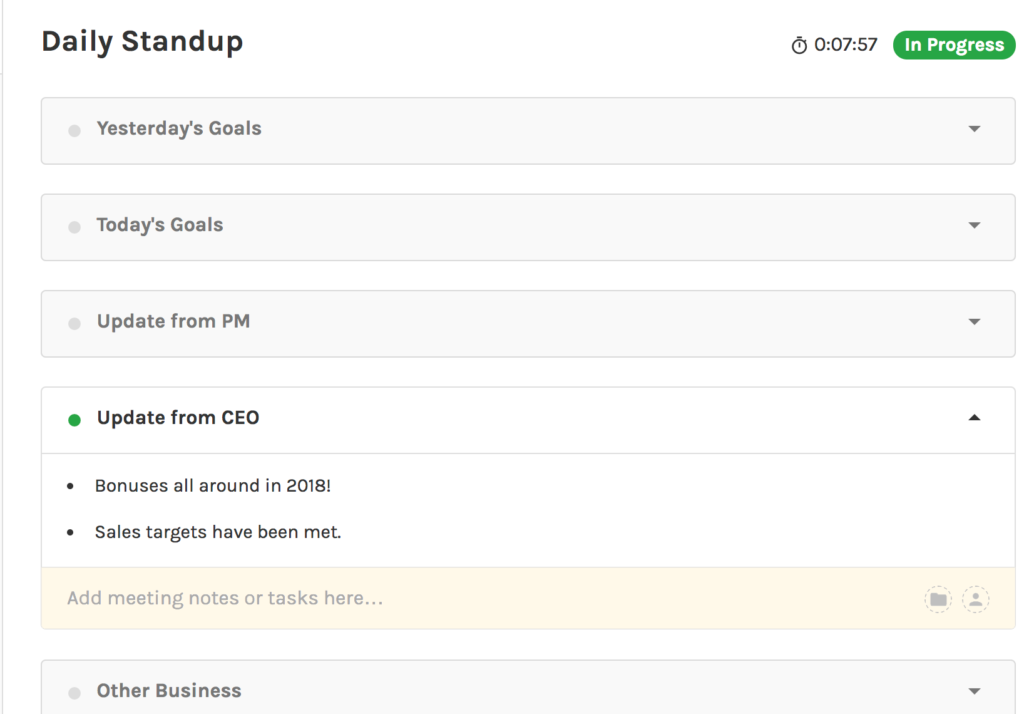Select the Other Business agenda title
1029x714 pixels.
pos(169,691)
